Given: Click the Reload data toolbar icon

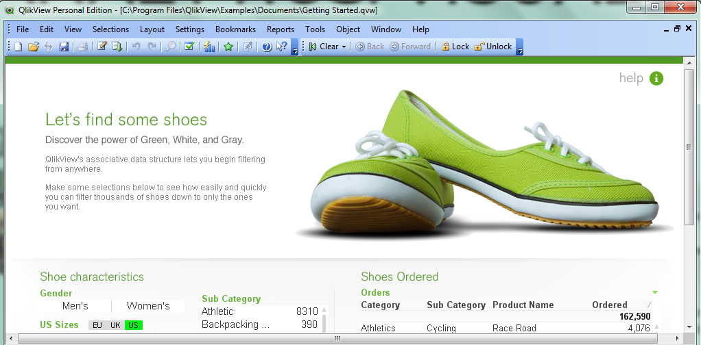Looking at the screenshot, I should (x=117, y=47).
